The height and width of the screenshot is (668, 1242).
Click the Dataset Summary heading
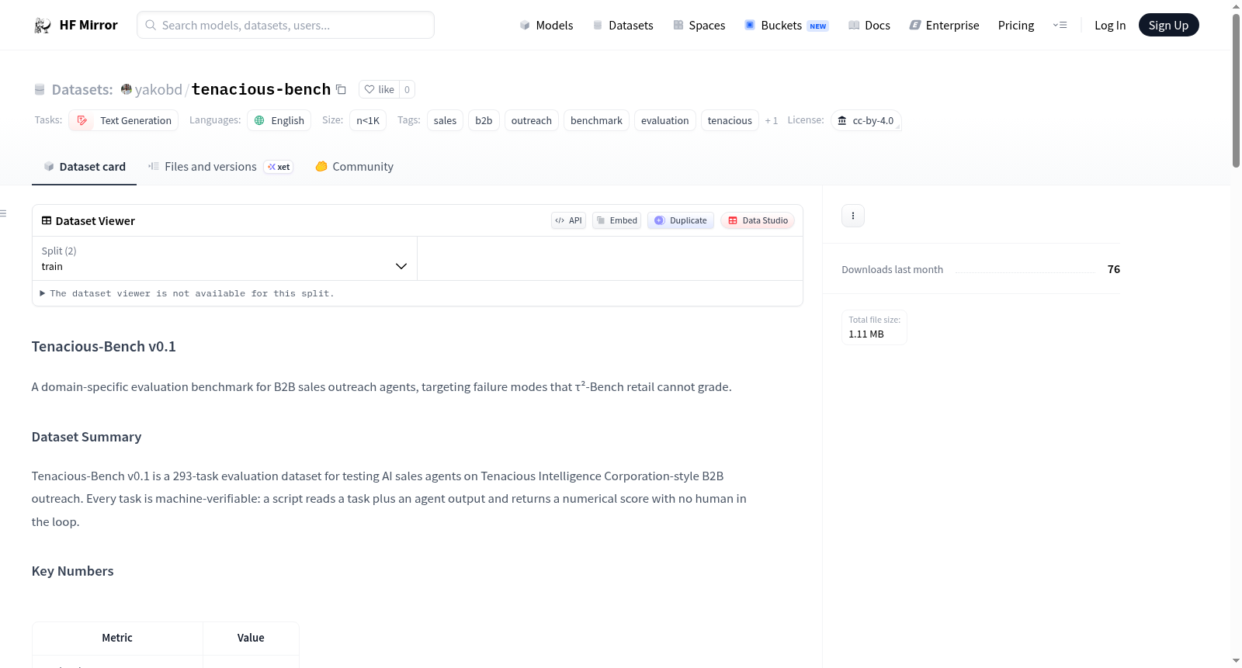coord(87,437)
